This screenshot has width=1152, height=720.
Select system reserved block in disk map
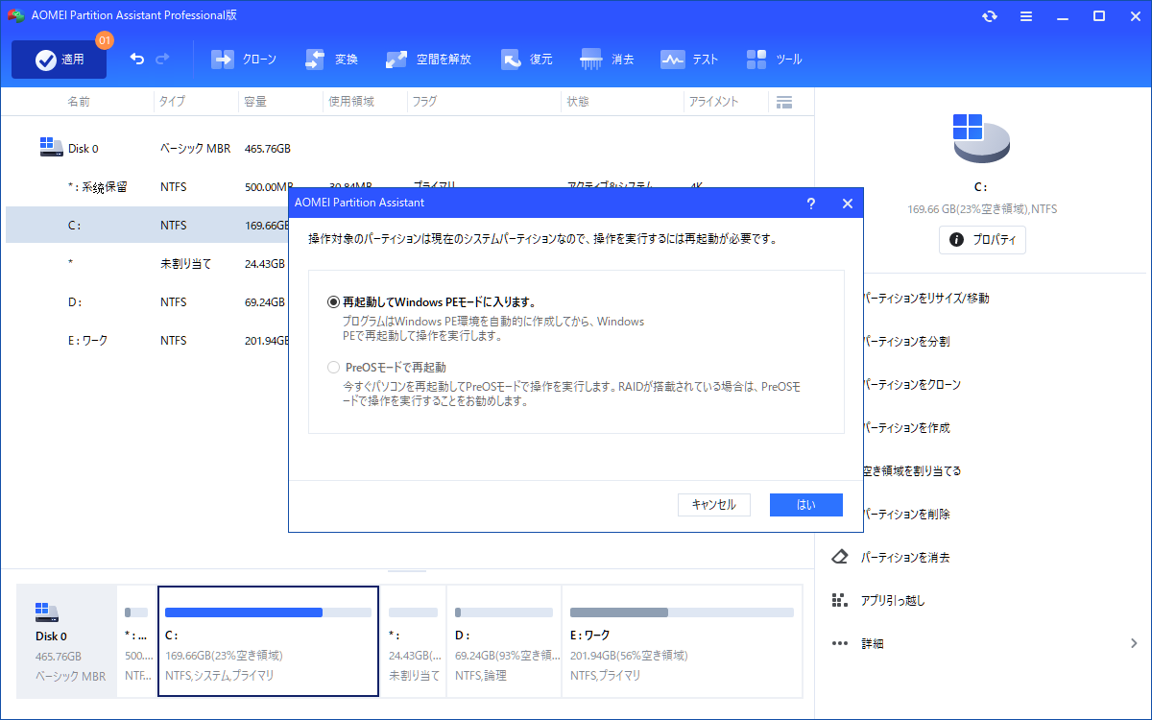point(136,641)
